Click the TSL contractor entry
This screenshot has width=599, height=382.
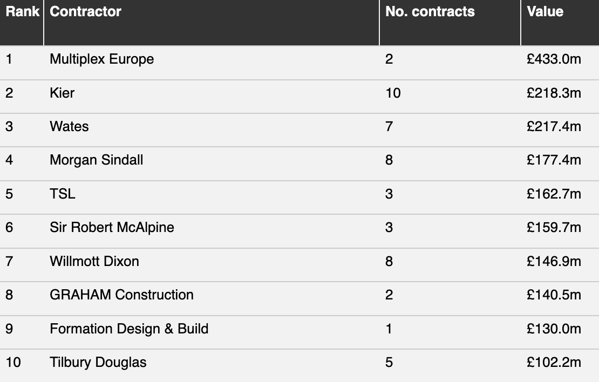pyautogui.click(x=63, y=194)
